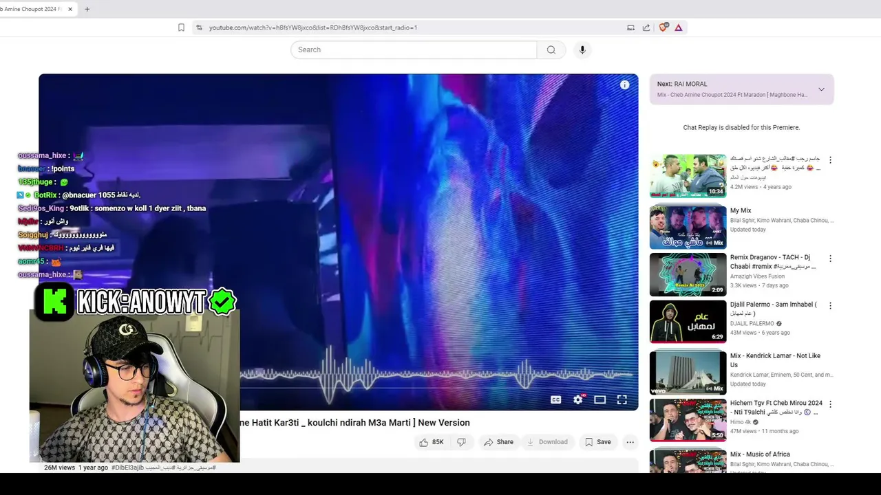Play Djalil Palermo 3am lmhabel thumbnail
Viewport: 881px width, 495px height.
[x=688, y=321]
